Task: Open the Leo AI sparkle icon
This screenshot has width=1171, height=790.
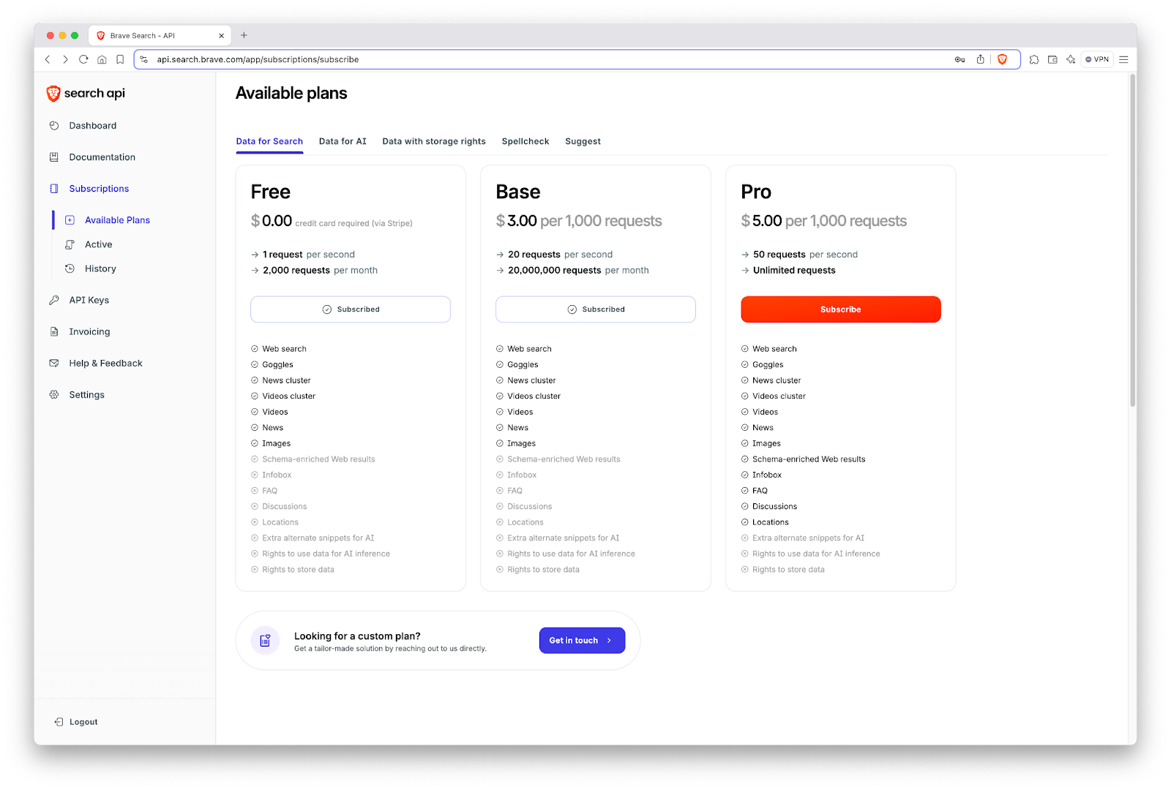Action: [1071, 59]
